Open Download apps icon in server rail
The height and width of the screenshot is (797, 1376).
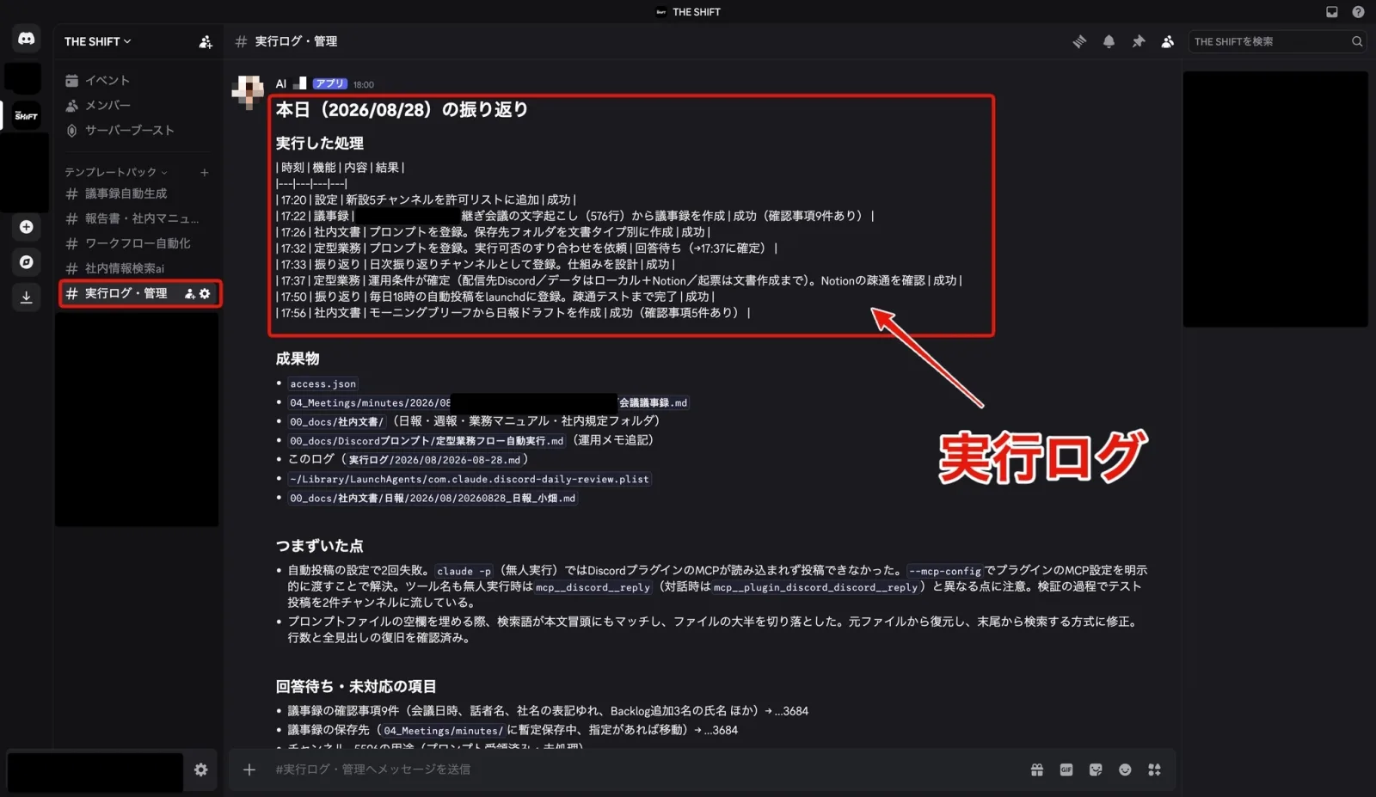(27, 297)
